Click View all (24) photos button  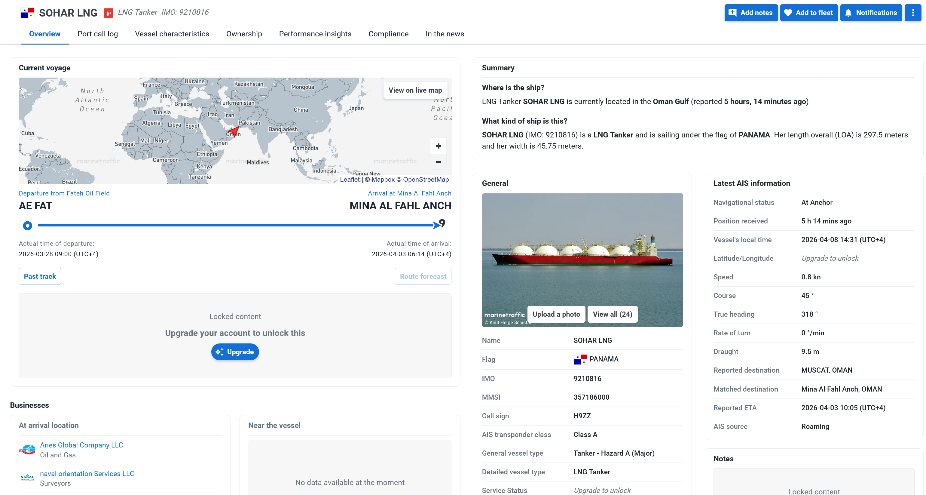612,314
